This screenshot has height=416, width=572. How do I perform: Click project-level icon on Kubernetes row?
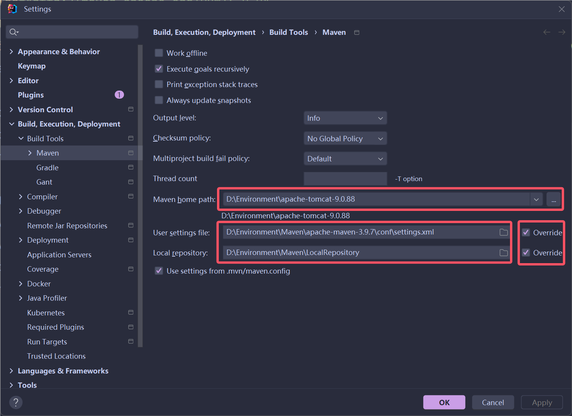coord(131,313)
